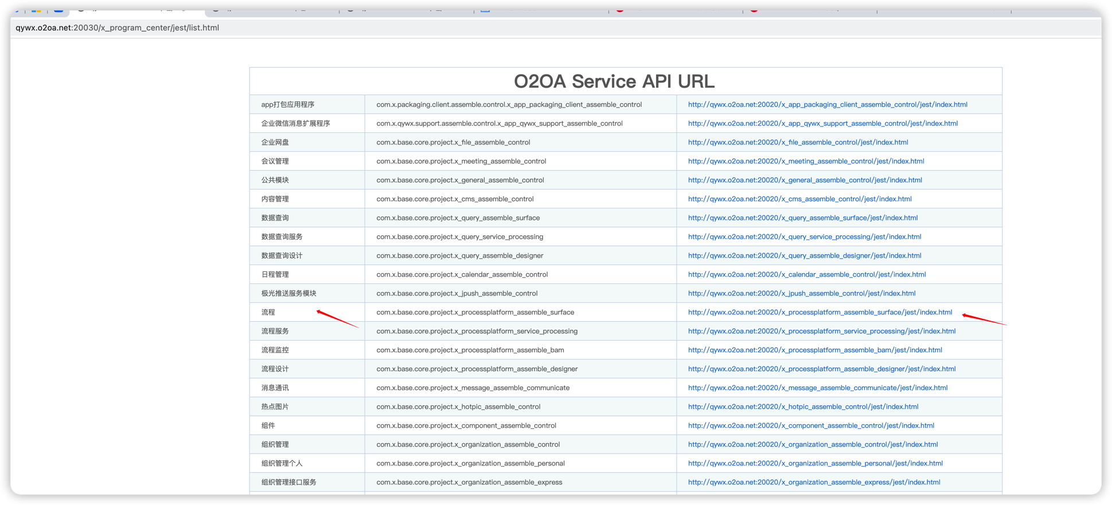
Task: Open the x_query_assemble_surface jest link
Action: [802, 218]
